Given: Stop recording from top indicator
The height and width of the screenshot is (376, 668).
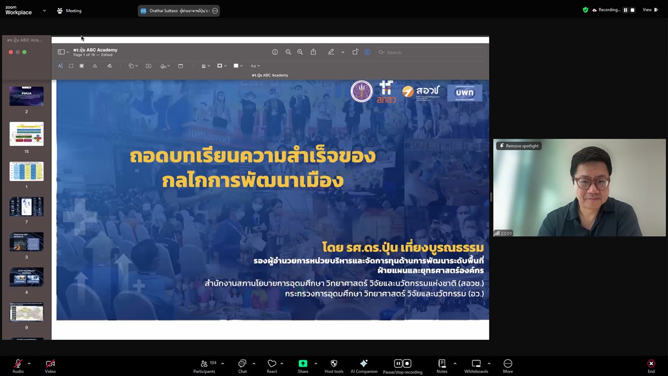Looking at the screenshot, I should 633,10.
